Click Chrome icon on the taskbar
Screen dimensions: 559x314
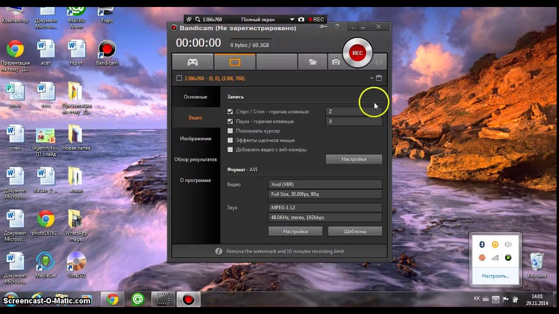(113, 299)
